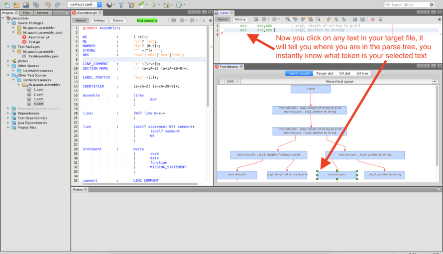Click the Redo arrow icon
The height and width of the screenshot is (254, 443).
(x=58, y=4)
